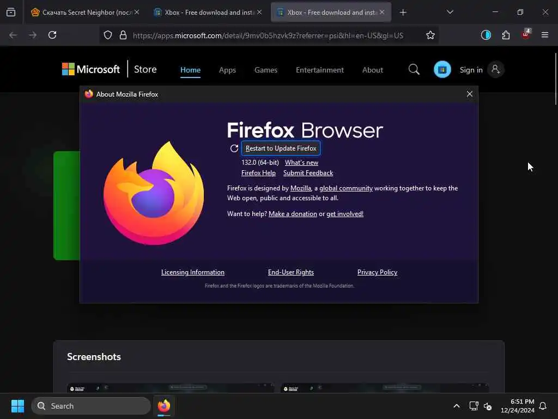Open the Privacy Policy link
The height and width of the screenshot is (419, 558).
coord(377,272)
